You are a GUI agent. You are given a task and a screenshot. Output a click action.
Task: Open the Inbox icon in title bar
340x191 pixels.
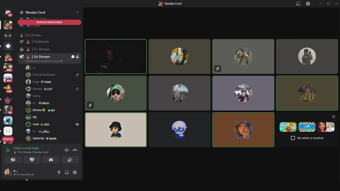298,3
